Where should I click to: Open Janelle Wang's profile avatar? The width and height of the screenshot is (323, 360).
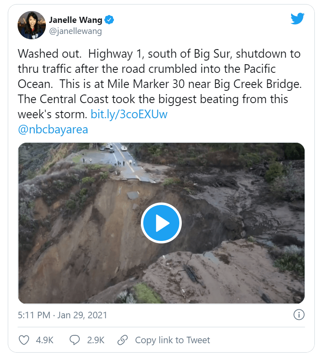[x=32, y=25]
